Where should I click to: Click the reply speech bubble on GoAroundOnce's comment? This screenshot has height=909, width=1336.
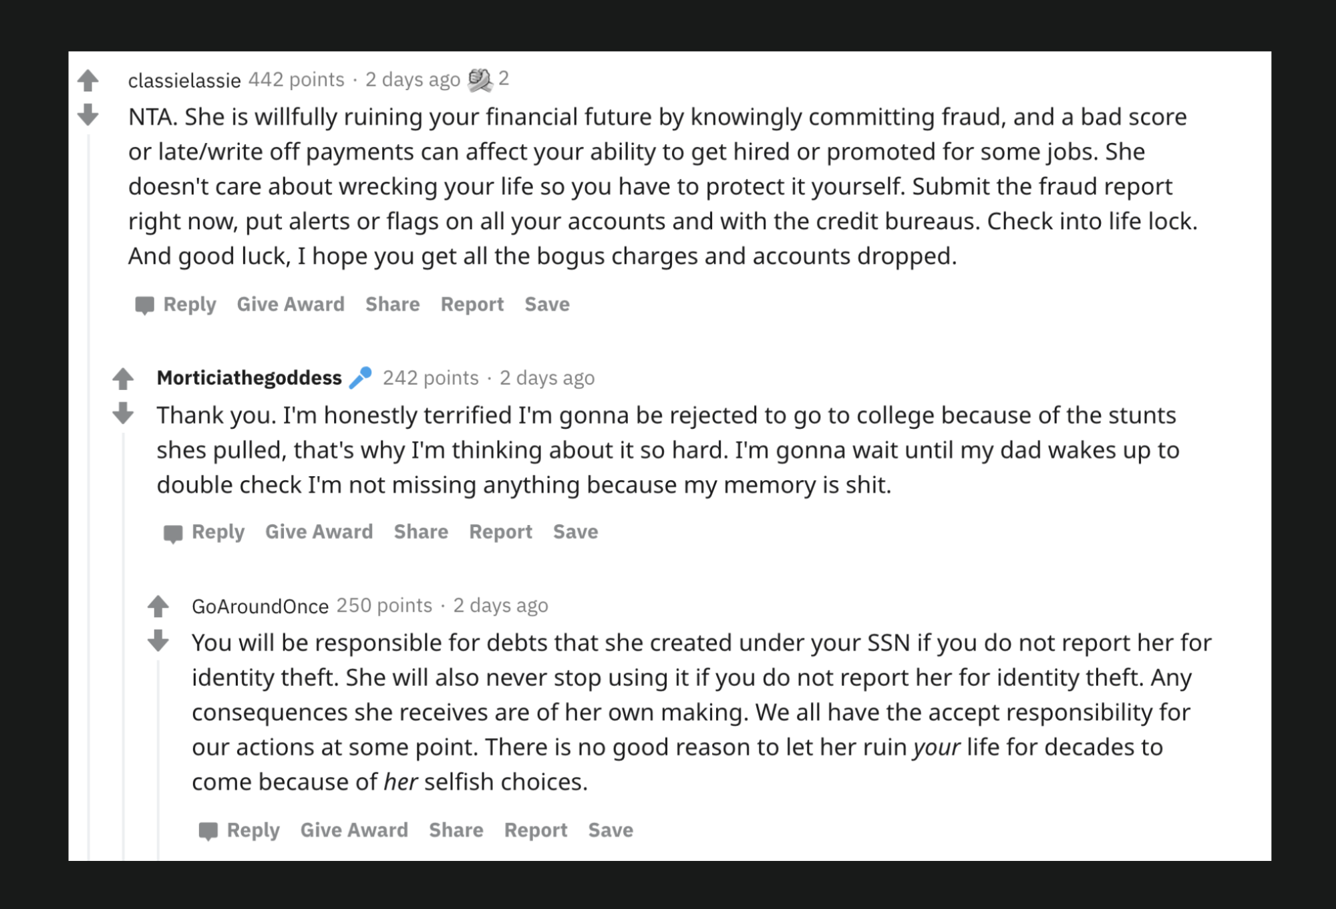pos(208,831)
